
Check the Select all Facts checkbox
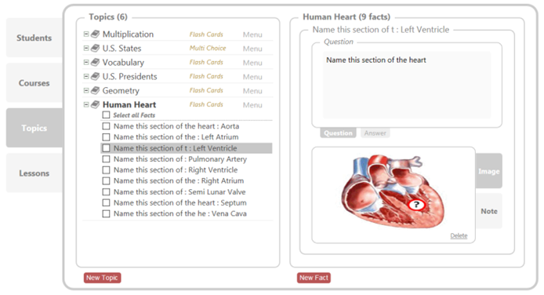tap(106, 115)
